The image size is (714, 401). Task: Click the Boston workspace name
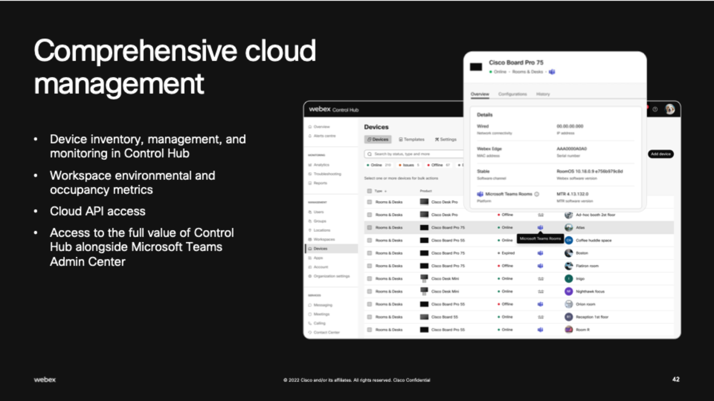(x=582, y=253)
